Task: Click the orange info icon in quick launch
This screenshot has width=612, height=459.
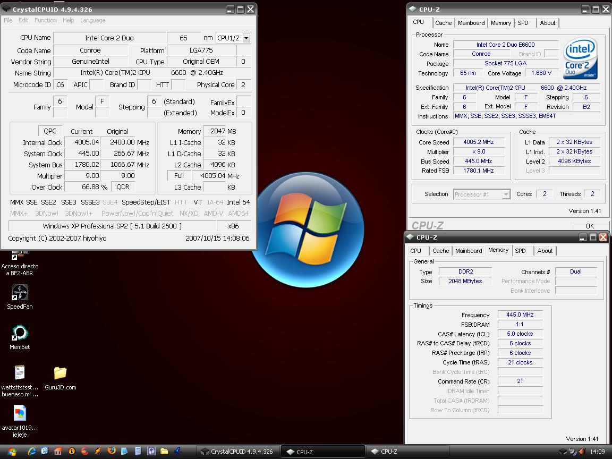Action: (x=71, y=451)
